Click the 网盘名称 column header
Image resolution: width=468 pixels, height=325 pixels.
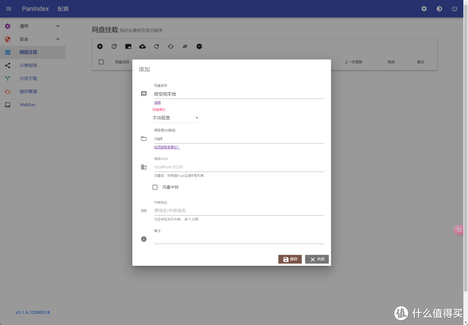tap(122, 62)
